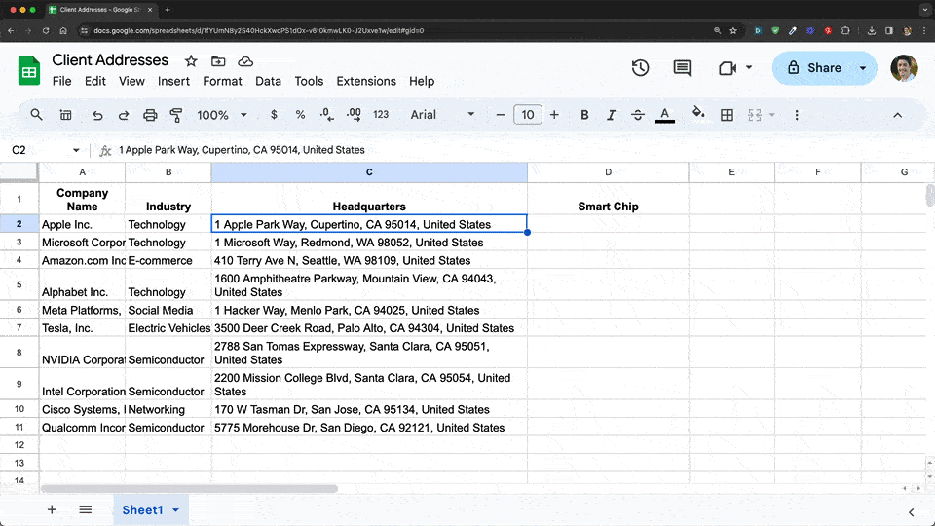Click the Client Addresses title
This screenshot has height=526, width=935.
(110, 60)
